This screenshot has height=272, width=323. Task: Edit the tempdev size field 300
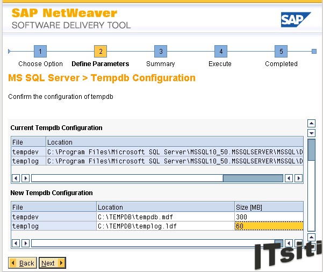click(x=269, y=217)
